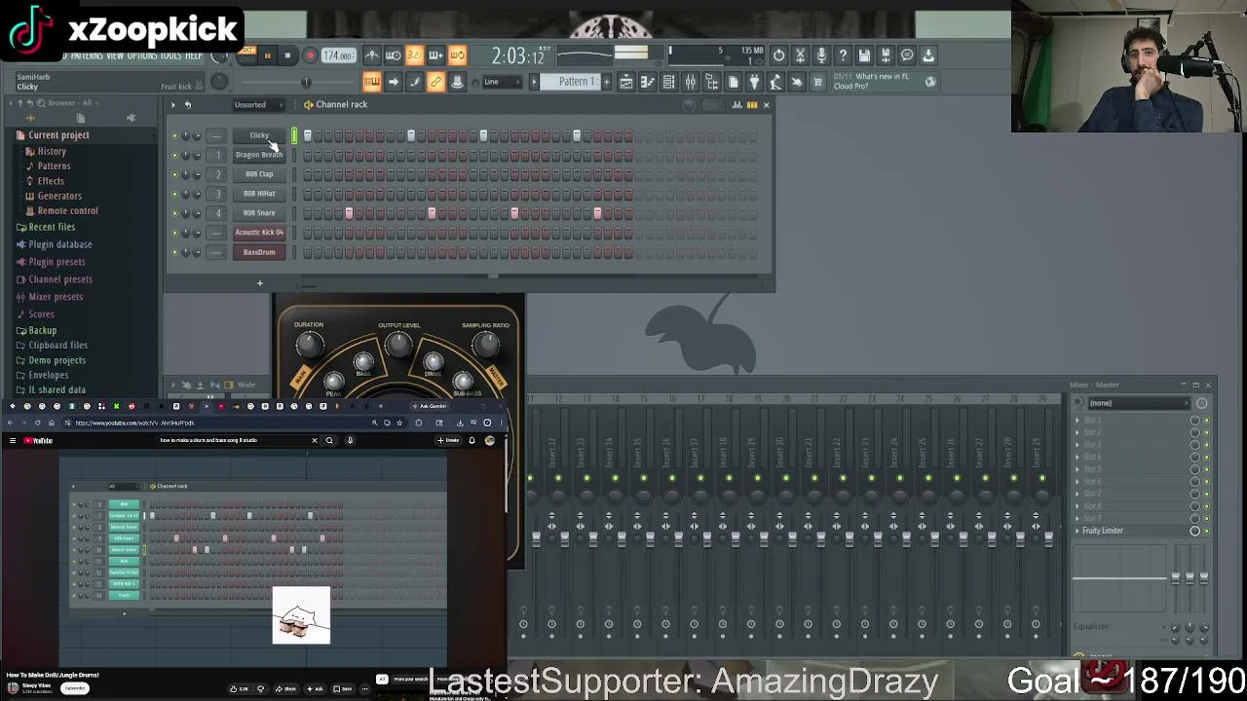Open the browser view icon
The width and height of the screenshot is (1247, 701).
711,82
